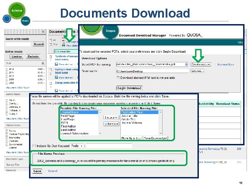Image resolution: width=249 pixels, height=186 pixels.
Task: Click the Remove arrow button
Action: (111, 124)
